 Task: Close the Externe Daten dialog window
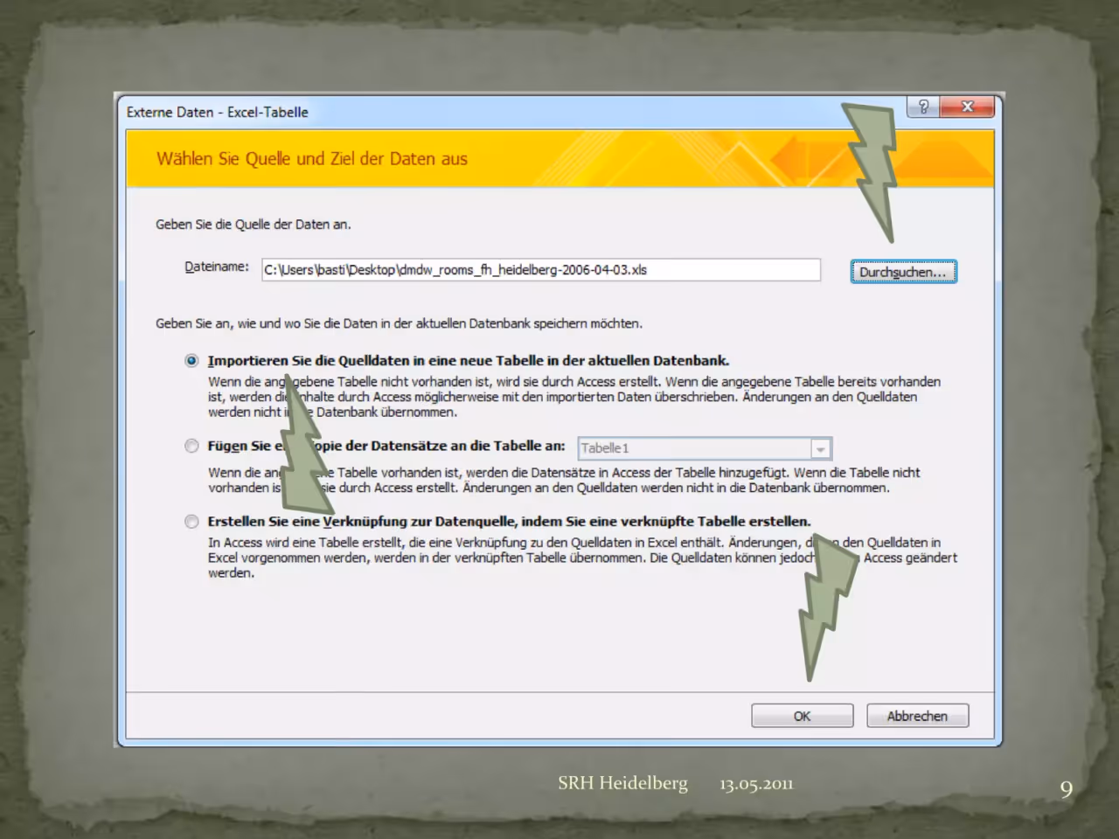point(967,107)
